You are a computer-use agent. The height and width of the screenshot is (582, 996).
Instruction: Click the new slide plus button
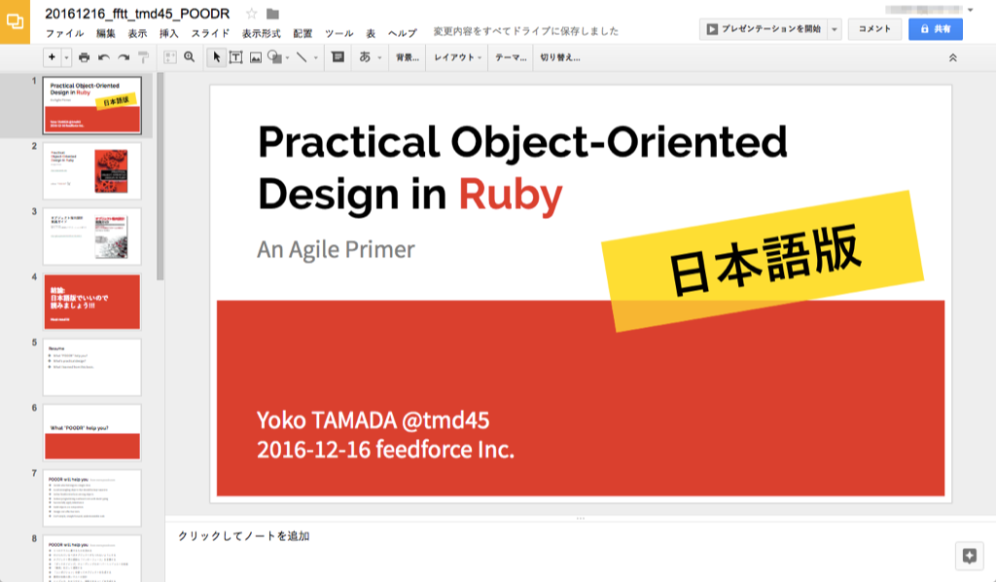[x=52, y=57]
